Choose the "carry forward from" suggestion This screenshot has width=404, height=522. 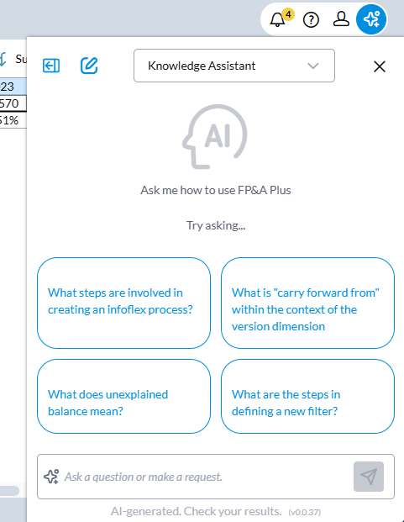pyautogui.click(x=307, y=303)
